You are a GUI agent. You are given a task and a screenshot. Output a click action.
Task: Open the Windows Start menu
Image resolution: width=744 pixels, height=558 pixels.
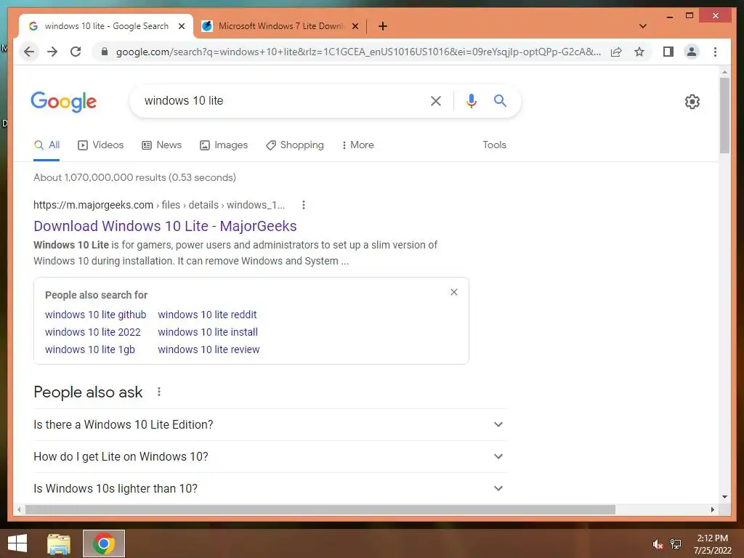(x=17, y=543)
